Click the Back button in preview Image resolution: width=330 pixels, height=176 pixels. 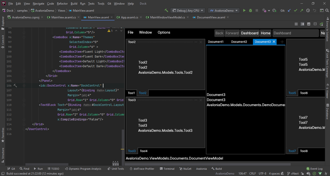[x=219, y=33]
